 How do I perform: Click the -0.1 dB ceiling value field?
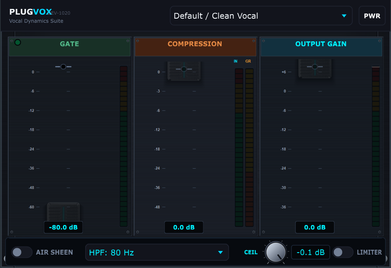pyautogui.click(x=311, y=252)
